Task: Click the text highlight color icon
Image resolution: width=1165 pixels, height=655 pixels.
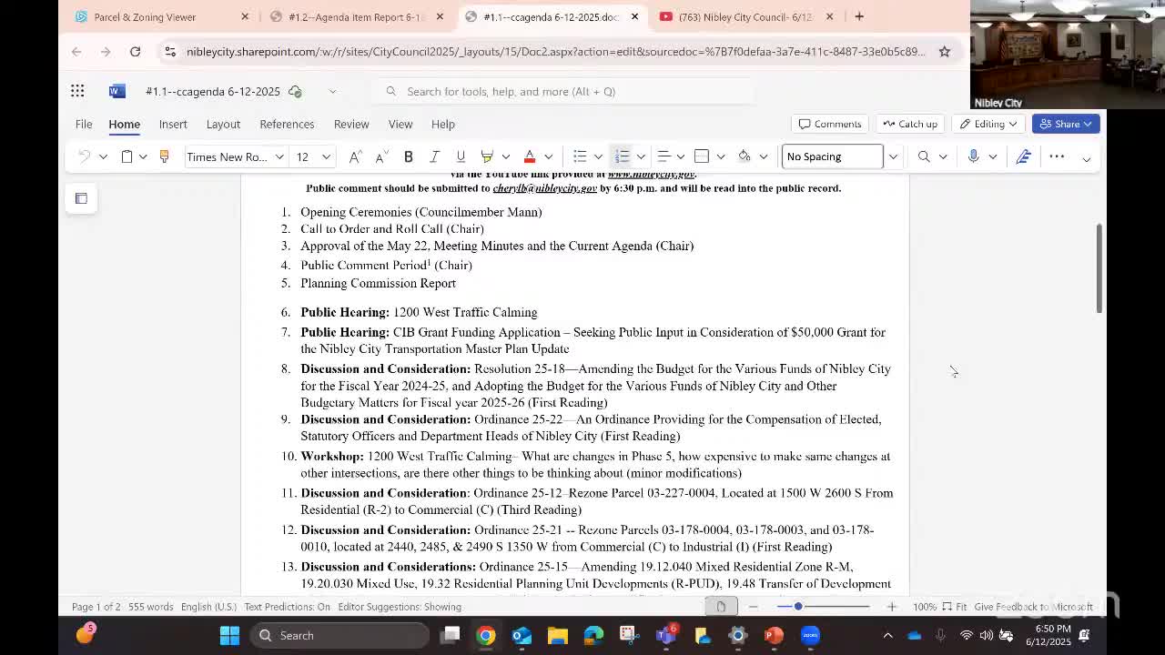Action: (487, 156)
